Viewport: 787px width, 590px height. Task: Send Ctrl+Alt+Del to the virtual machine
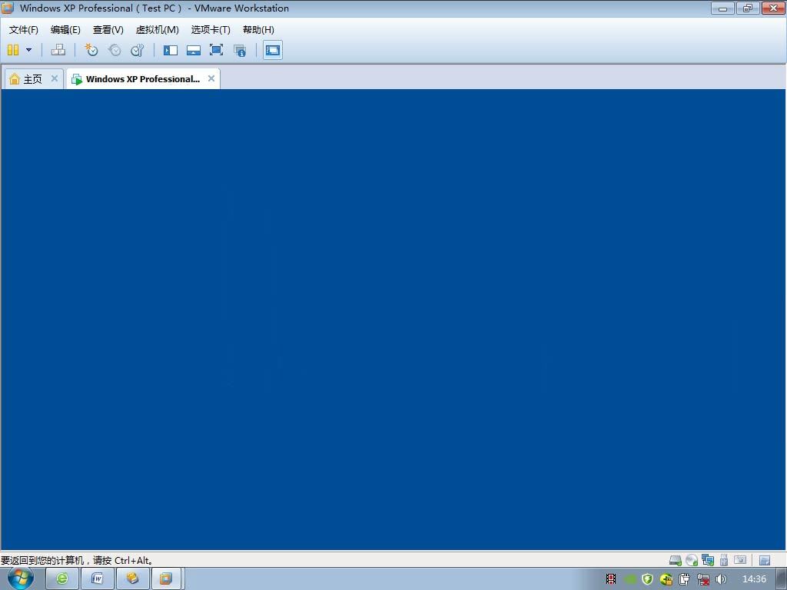[x=58, y=50]
